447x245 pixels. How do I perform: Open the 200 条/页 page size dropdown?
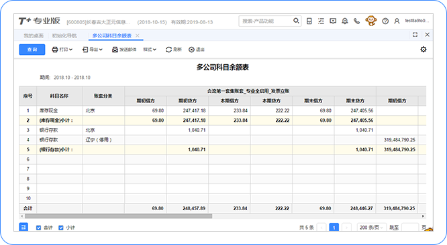pos(371,228)
